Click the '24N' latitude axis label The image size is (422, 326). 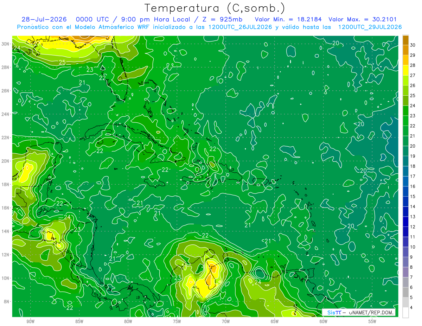[6, 114]
